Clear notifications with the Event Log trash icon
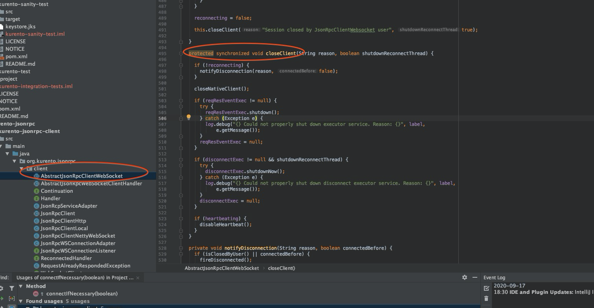 tap(486, 299)
